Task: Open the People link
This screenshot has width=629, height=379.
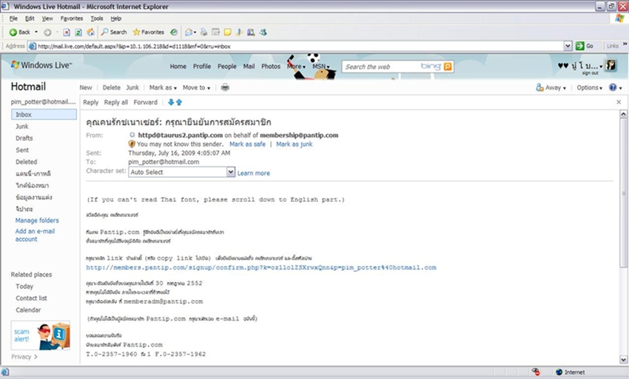Action: (226, 66)
